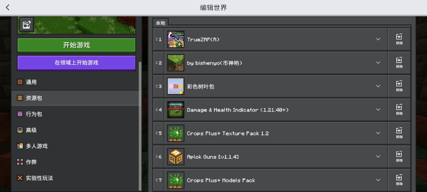This screenshot has height=192, width=427.
Task: Remove Crops Plus+ Models Pack
Action: pos(399,180)
